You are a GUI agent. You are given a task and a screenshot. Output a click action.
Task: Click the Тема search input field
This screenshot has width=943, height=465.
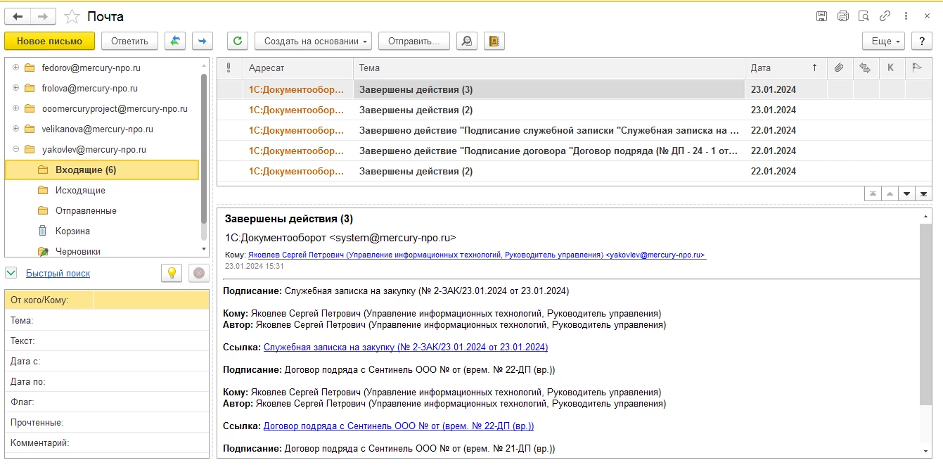pos(151,320)
